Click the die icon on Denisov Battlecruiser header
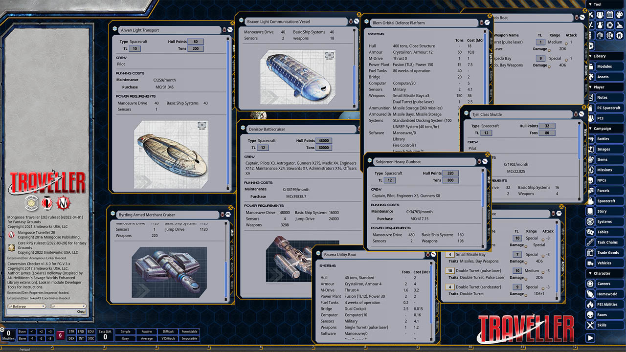Screen dimensions: 626x352 pyautogui.click(x=358, y=129)
